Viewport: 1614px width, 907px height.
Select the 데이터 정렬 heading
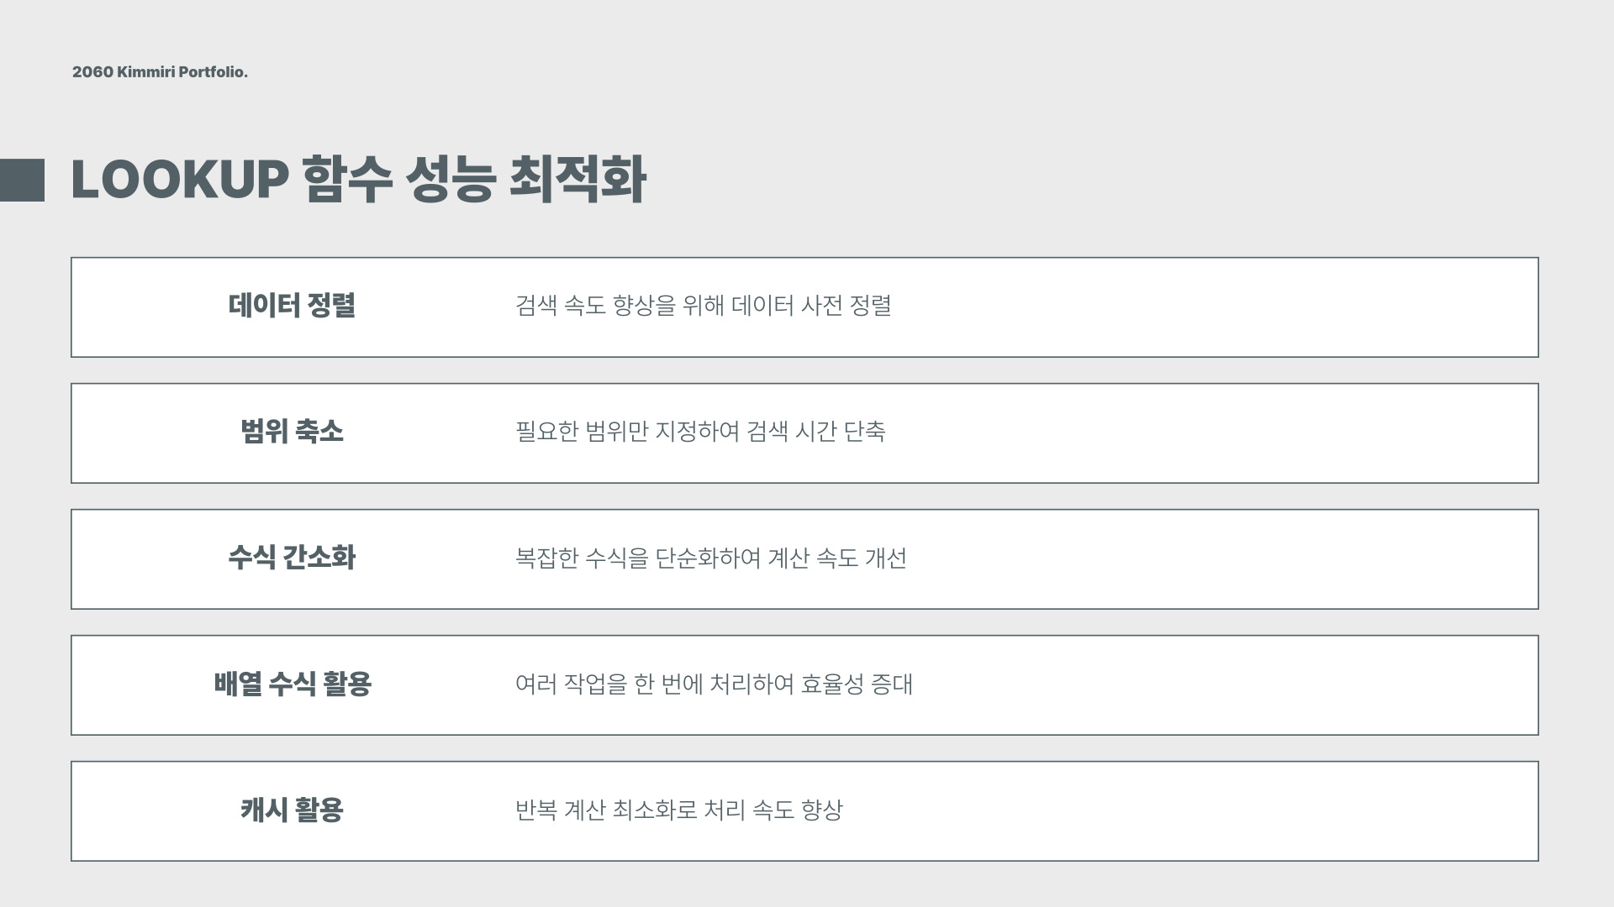[x=292, y=306]
